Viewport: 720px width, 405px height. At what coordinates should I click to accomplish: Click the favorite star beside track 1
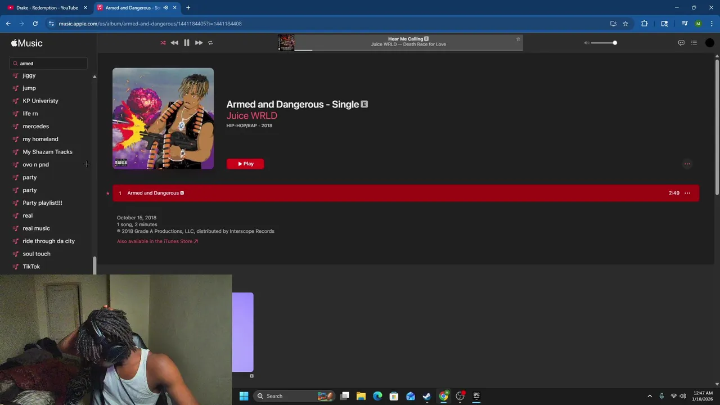click(x=107, y=193)
